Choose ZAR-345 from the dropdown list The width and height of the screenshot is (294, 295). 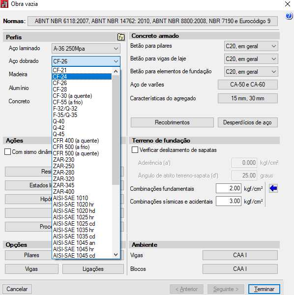82,185
